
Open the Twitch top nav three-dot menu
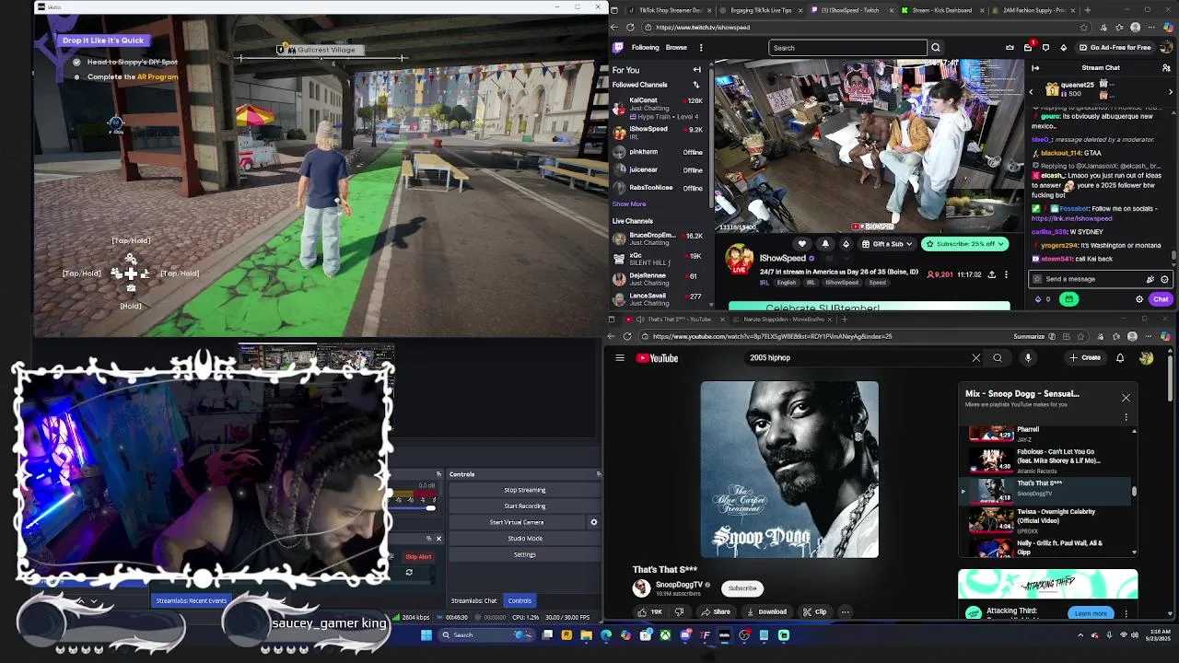701,48
